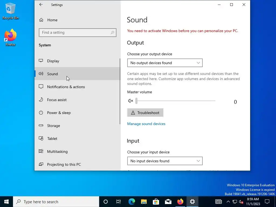
Task: Open Tablet settings
Action: (x=77, y=139)
